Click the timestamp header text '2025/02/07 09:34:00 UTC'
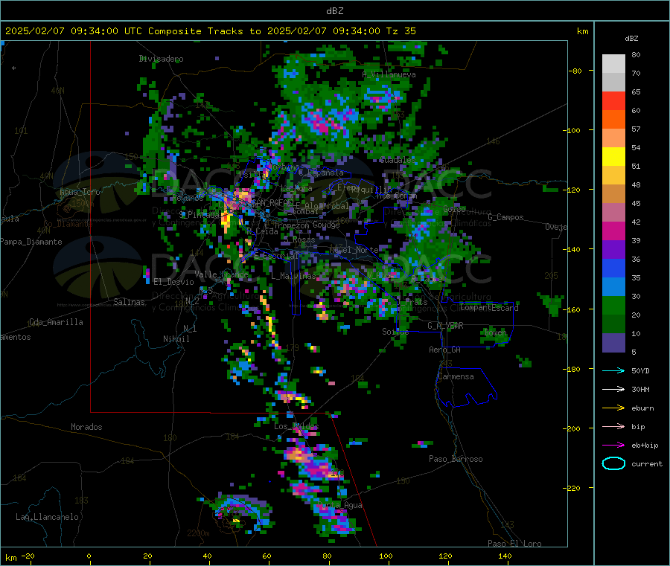Viewport: 670px width, 566px height. click(x=73, y=30)
